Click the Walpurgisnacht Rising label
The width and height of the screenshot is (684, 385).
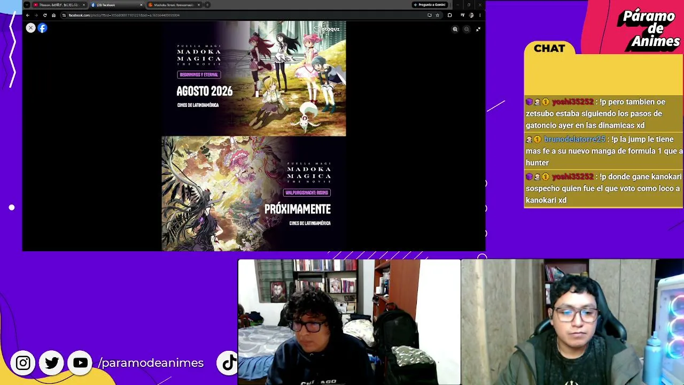pyautogui.click(x=307, y=192)
